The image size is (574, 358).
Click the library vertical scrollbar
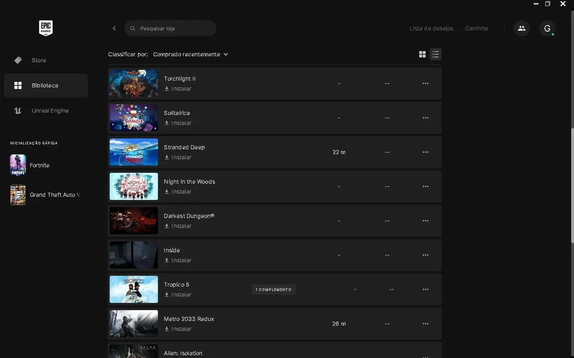(x=572, y=187)
